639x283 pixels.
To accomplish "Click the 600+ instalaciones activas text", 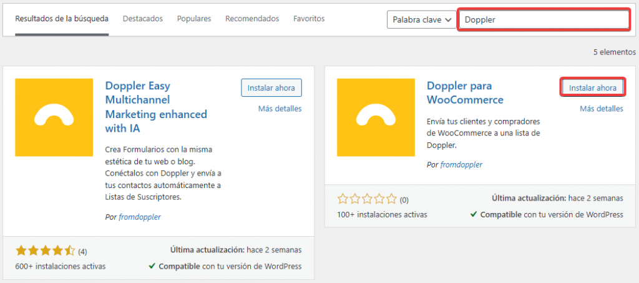I will (x=61, y=266).
